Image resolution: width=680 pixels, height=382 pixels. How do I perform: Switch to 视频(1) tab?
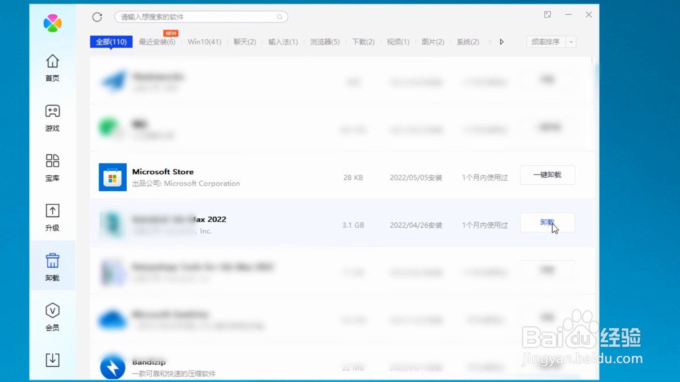pyautogui.click(x=398, y=42)
